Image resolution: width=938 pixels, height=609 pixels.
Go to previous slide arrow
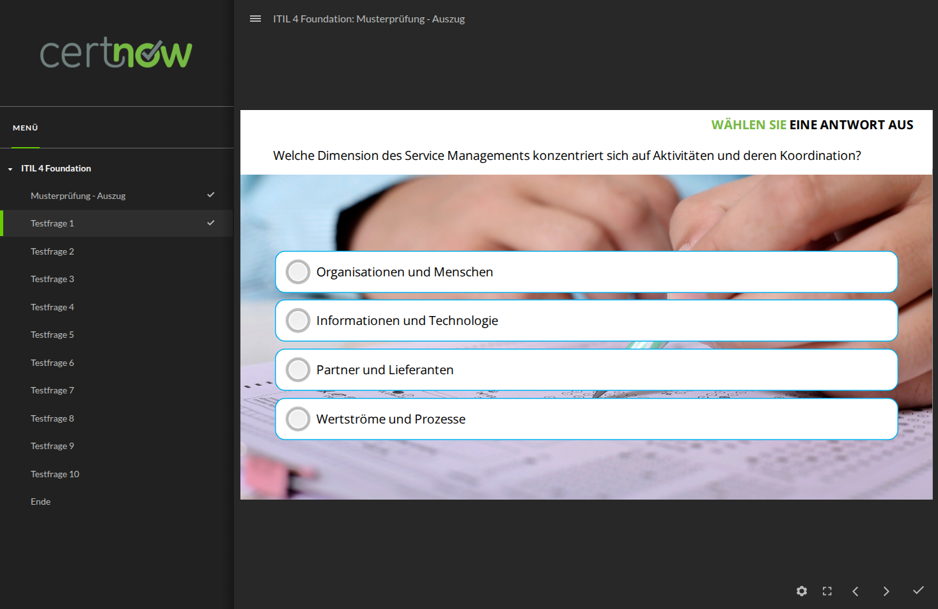856,591
